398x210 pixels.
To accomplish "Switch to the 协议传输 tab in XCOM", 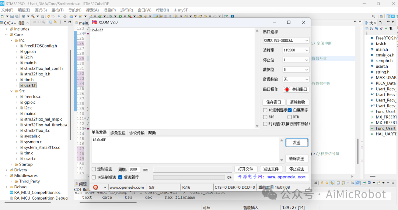I will [x=137, y=133].
